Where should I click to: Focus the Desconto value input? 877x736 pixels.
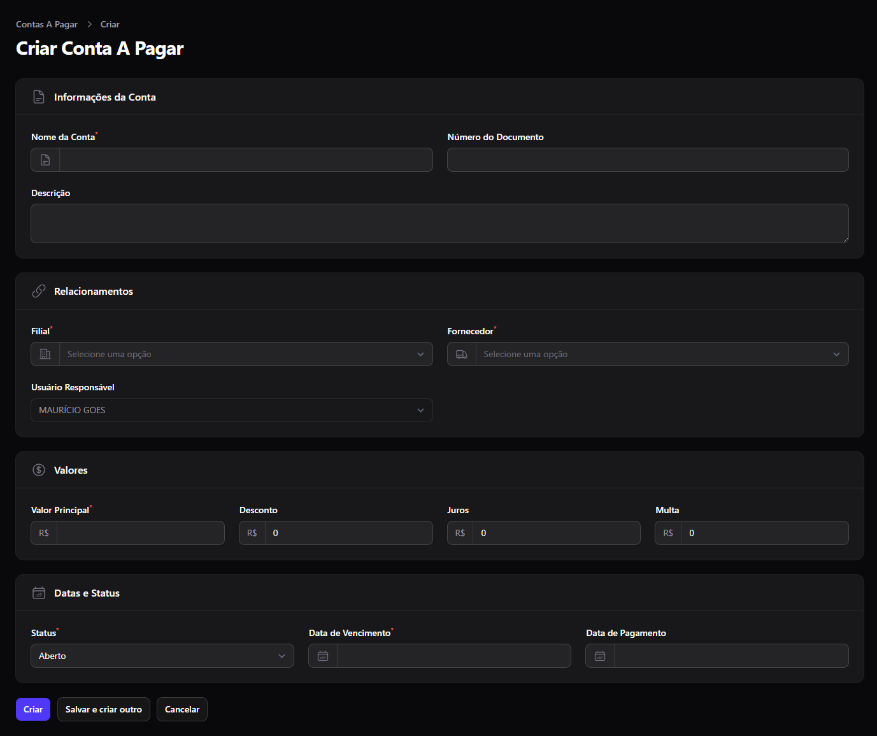pos(348,533)
